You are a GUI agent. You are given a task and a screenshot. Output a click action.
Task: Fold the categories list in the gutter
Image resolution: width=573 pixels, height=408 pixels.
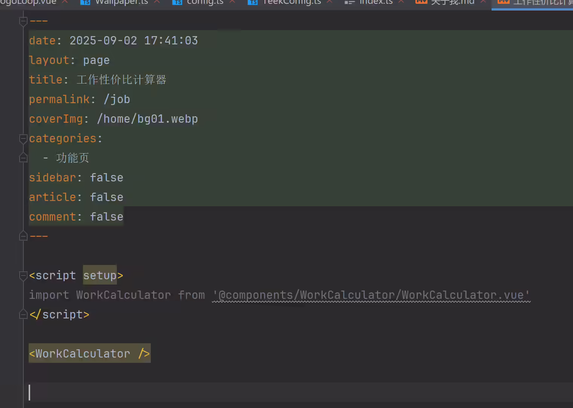click(23, 139)
